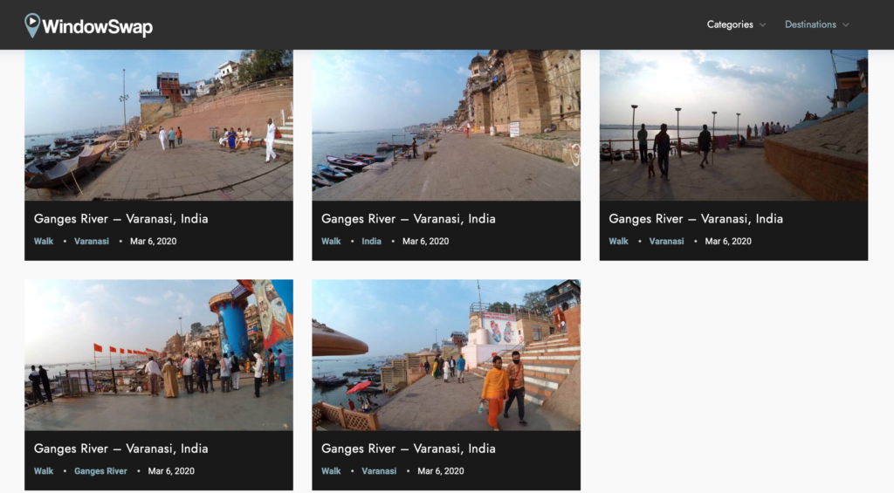This screenshot has height=493, width=894.
Task: Open the thumbnail with man in orange shirt
Action: point(446,354)
